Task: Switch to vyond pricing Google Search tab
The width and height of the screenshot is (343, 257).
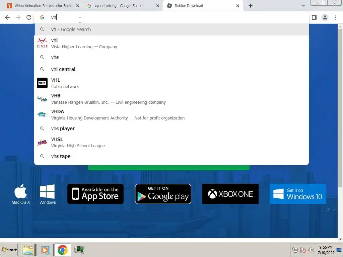Action: [x=123, y=6]
